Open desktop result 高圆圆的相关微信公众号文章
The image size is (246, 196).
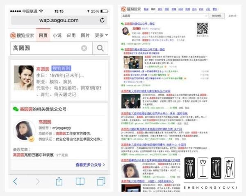click(145, 50)
